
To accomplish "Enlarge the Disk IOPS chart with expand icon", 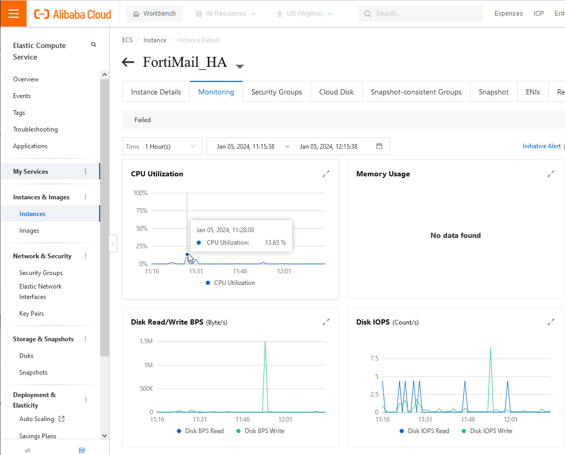I will tap(550, 322).
